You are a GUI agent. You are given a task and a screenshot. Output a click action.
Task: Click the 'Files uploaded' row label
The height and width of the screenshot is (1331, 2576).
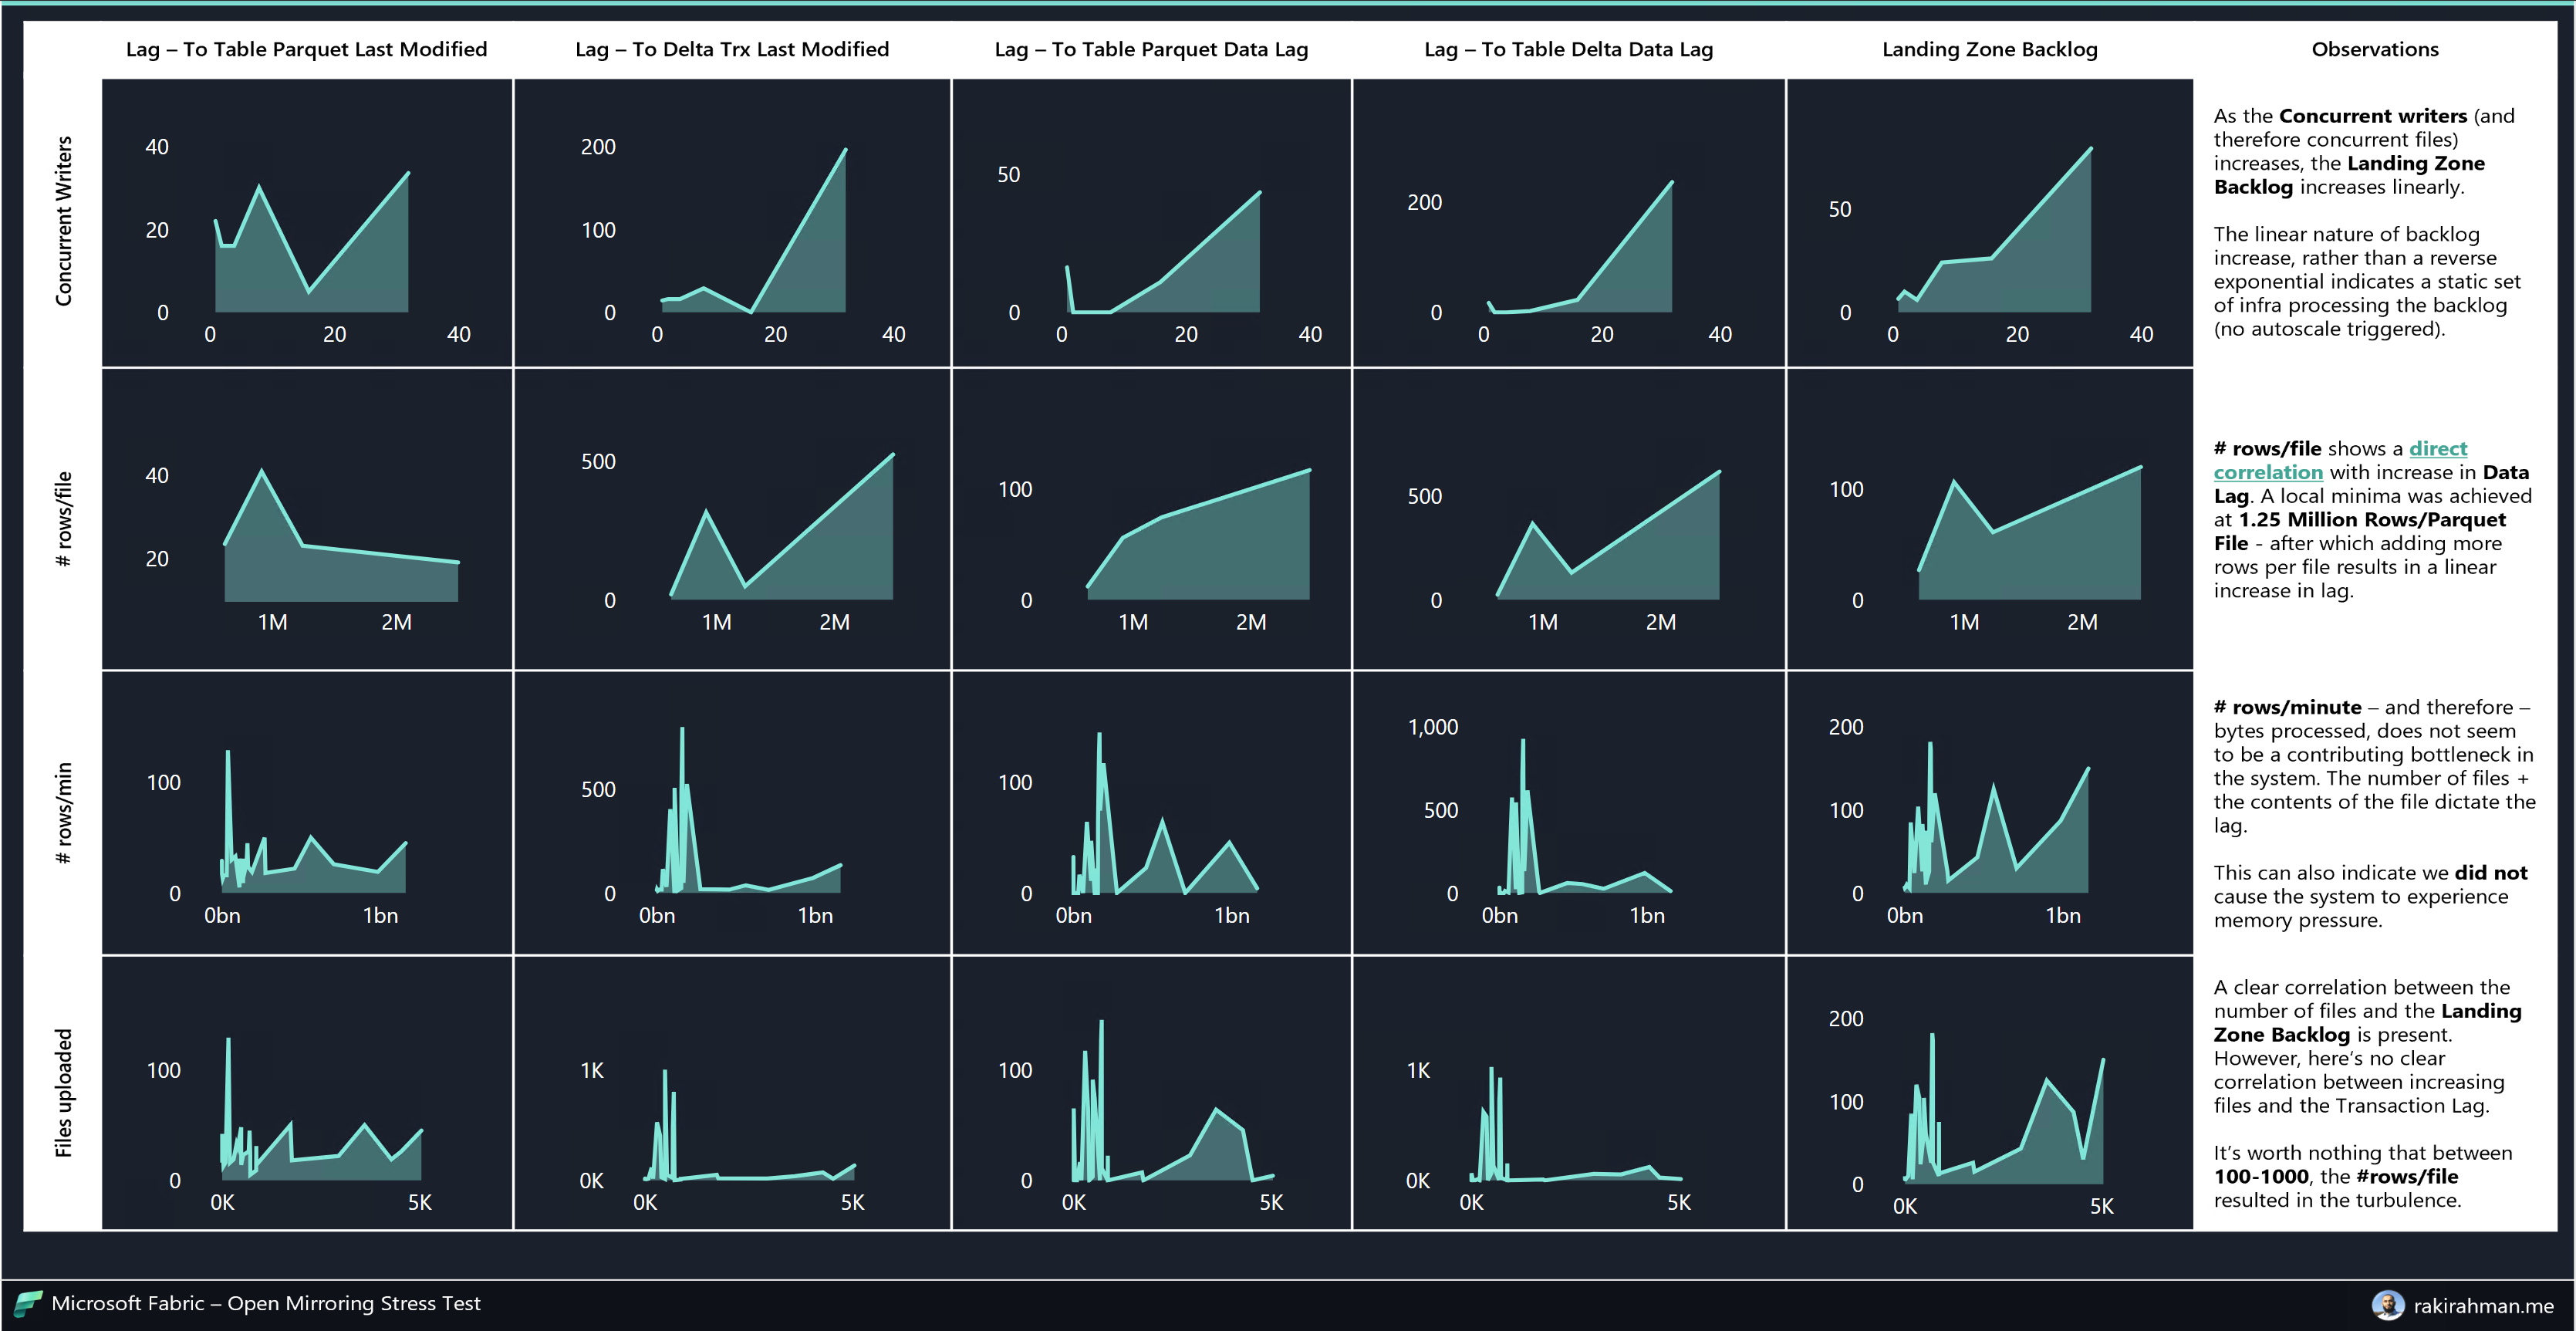coord(64,1092)
